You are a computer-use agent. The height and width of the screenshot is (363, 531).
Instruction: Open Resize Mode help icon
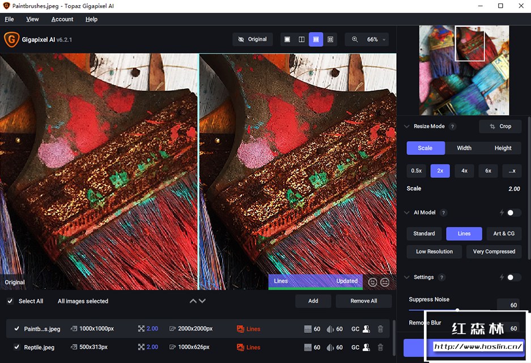(x=452, y=126)
